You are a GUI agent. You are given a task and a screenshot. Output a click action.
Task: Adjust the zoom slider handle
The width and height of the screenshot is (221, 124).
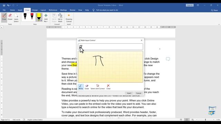click(205, 120)
